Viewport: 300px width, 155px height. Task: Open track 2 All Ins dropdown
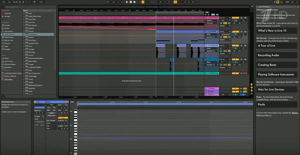click(225, 32)
